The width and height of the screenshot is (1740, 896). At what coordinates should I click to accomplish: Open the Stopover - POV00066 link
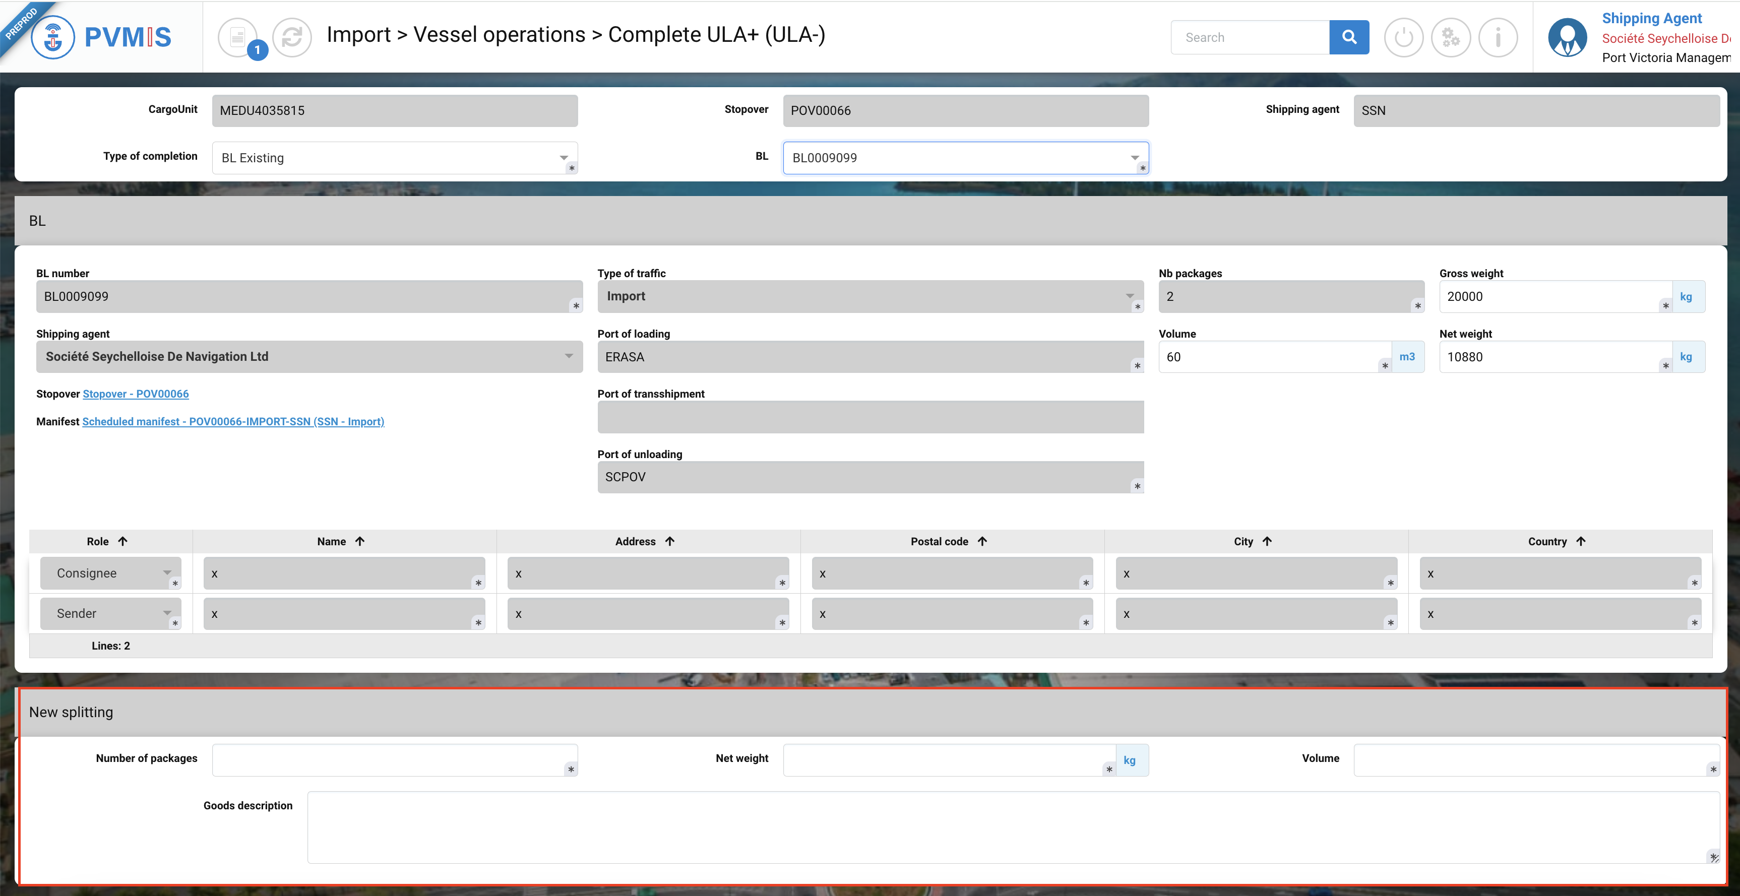135,394
